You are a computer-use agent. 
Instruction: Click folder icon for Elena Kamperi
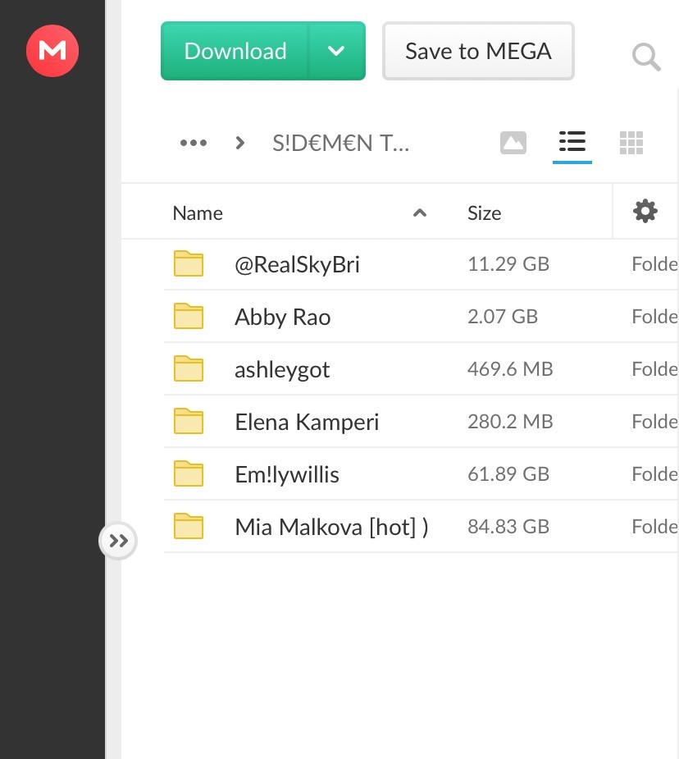point(188,421)
